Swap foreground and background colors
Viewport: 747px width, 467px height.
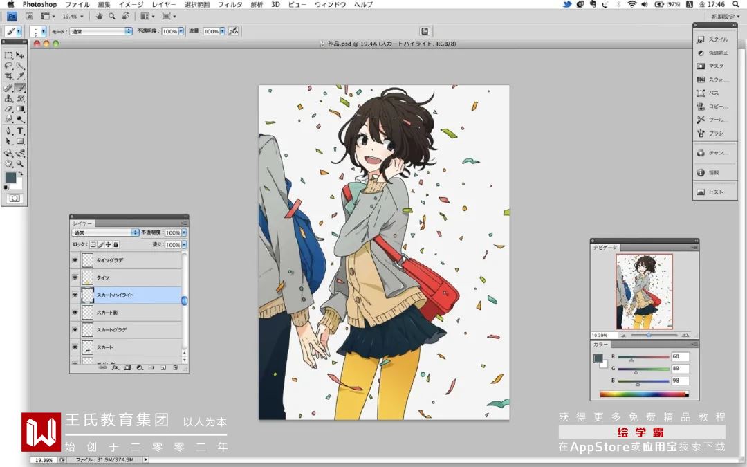[20, 173]
